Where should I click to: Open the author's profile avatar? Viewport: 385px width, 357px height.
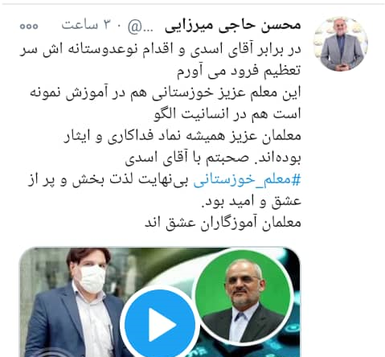[341, 43]
